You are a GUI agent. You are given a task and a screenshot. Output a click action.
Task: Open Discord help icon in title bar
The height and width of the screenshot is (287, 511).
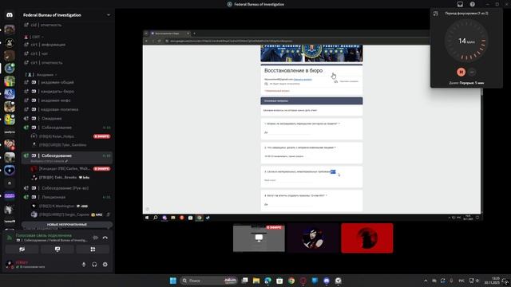coord(472,4)
